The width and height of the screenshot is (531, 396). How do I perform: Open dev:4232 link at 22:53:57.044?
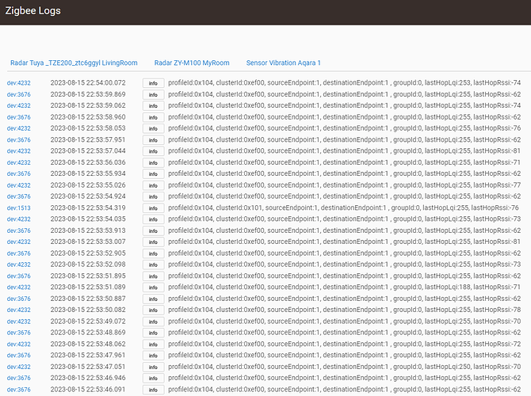pyautogui.click(x=19, y=151)
